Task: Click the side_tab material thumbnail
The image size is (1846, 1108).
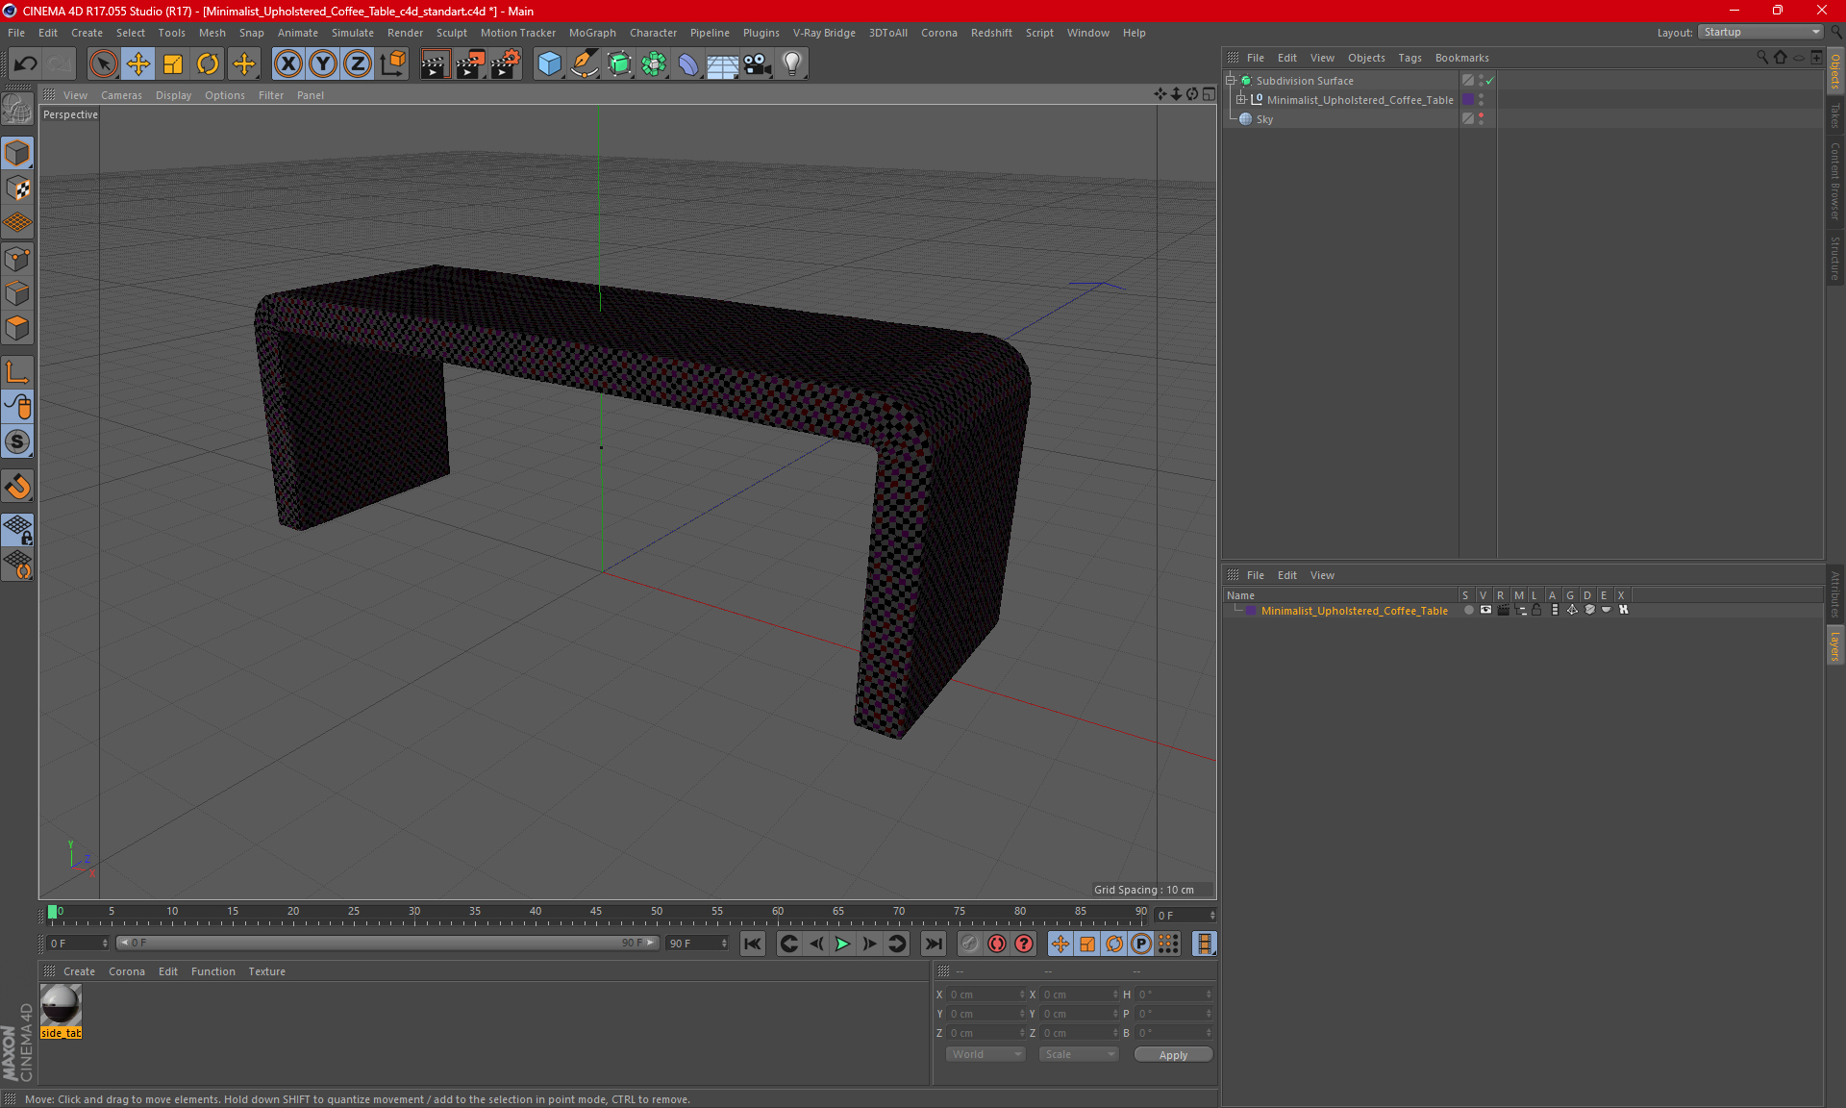Action: [61, 1006]
